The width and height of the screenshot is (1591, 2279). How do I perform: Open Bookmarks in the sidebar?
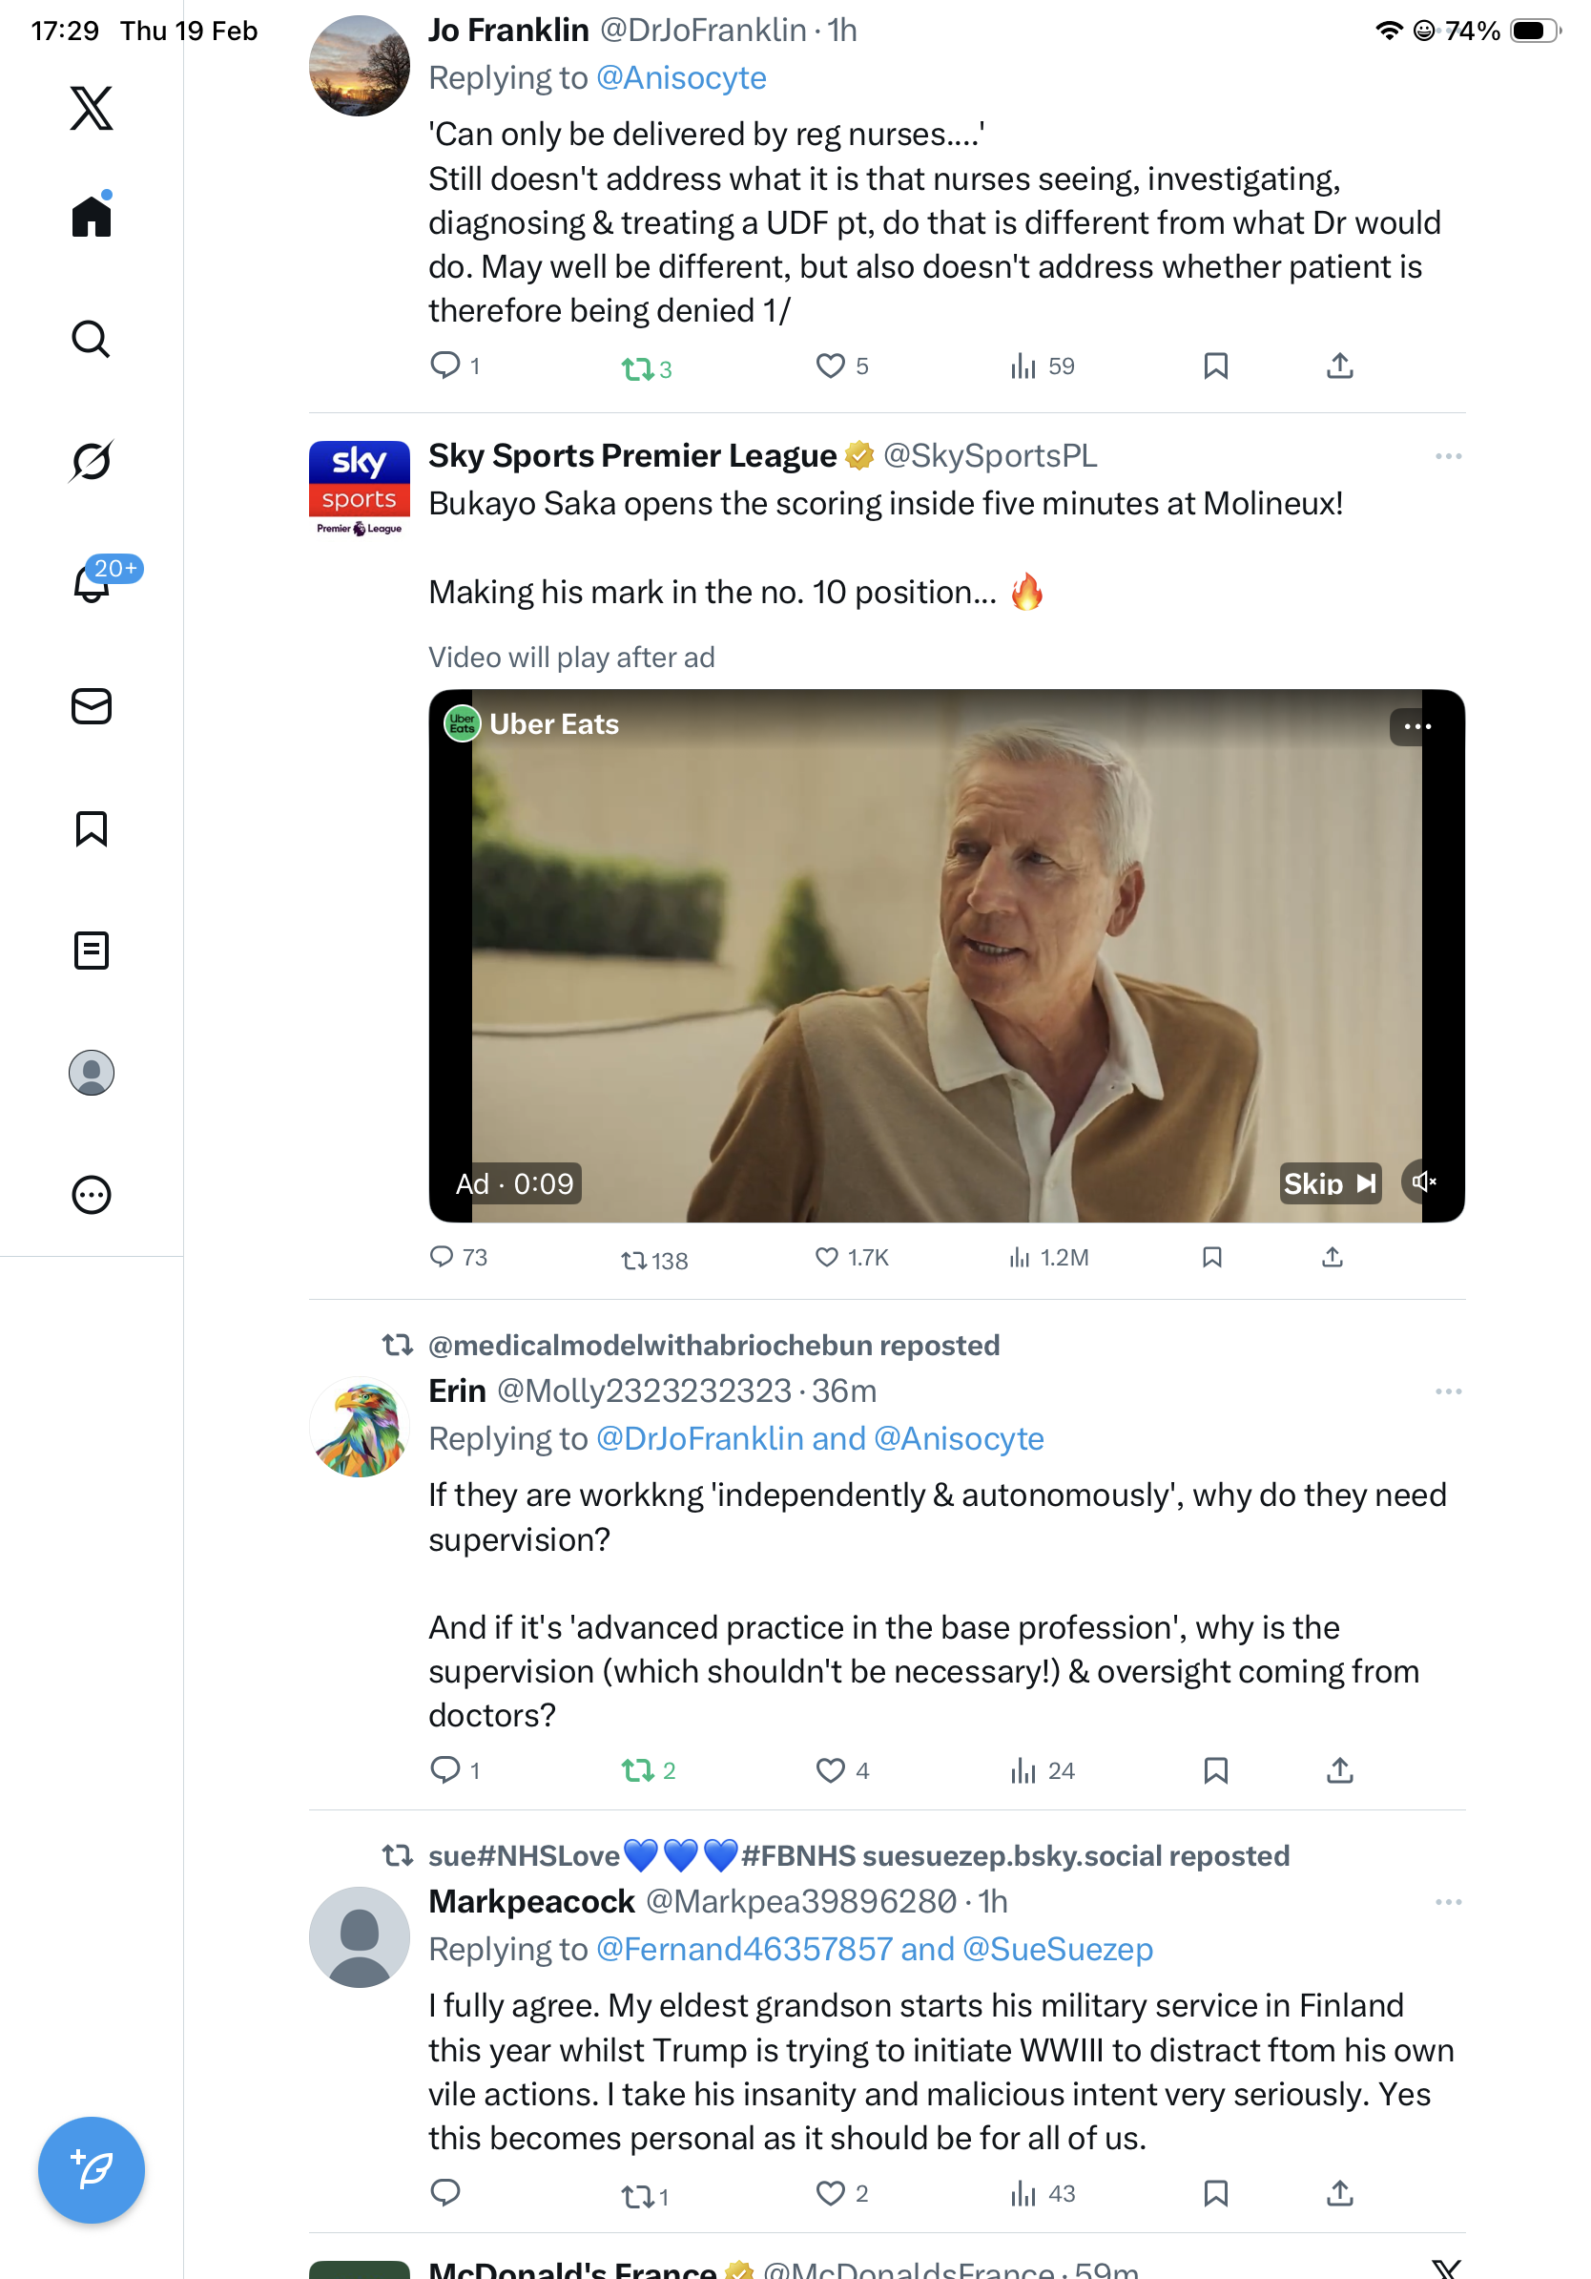pyautogui.click(x=91, y=828)
